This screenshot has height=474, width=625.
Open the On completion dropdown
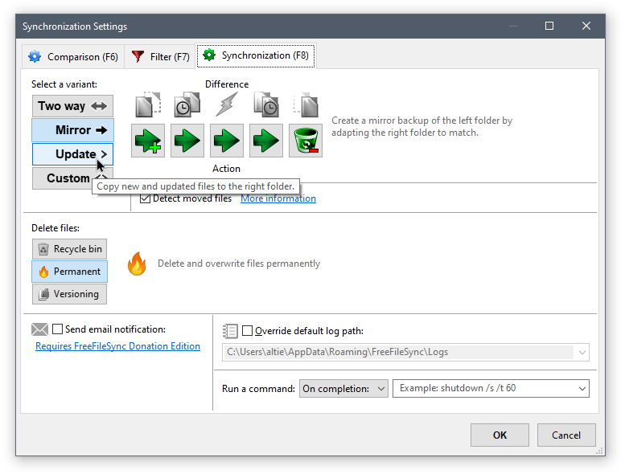(343, 389)
